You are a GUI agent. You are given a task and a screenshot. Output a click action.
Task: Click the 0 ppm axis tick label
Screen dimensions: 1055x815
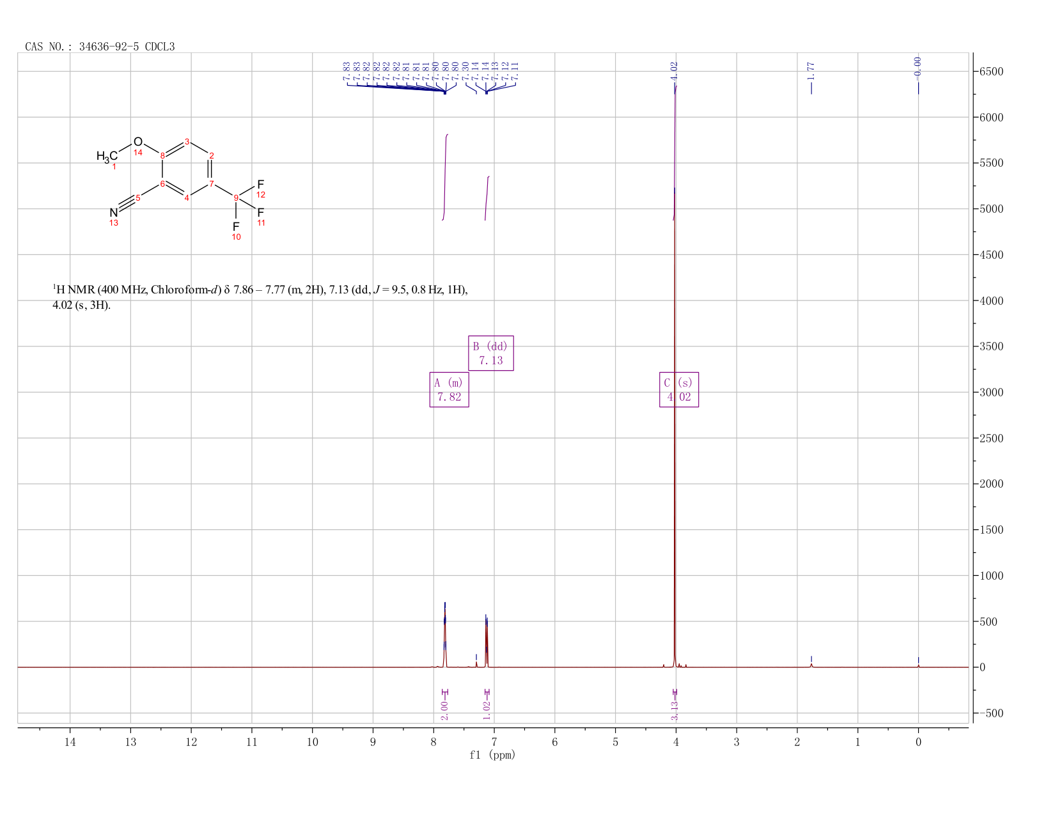(x=918, y=741)
